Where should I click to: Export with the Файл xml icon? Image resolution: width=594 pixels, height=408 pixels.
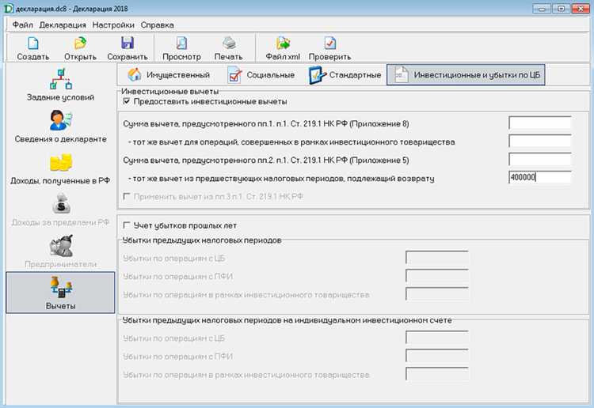pyautogui.click(x=283, y=47)
